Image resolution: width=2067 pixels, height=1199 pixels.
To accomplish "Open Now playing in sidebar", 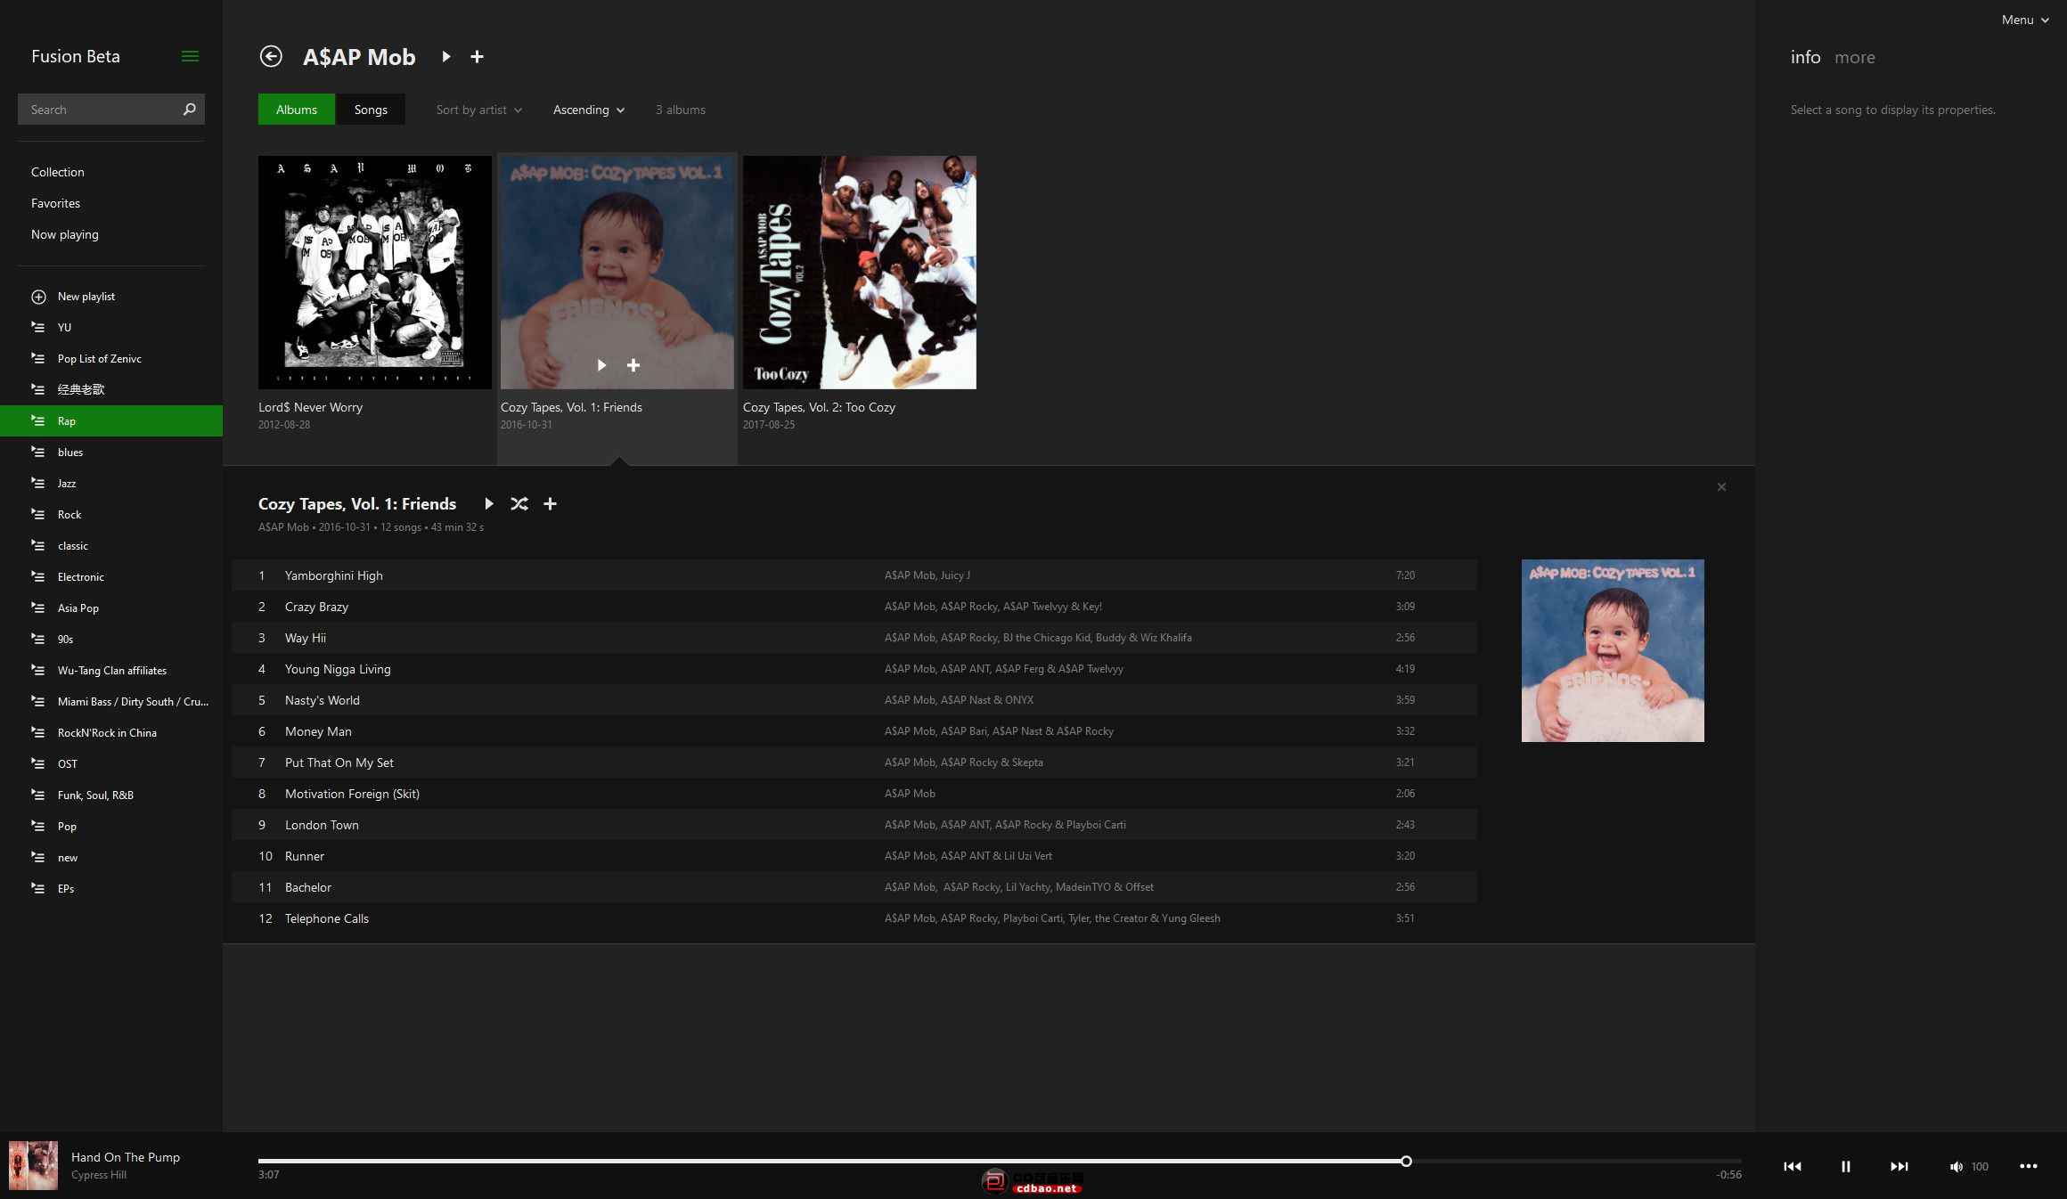I will pos(65,234).
